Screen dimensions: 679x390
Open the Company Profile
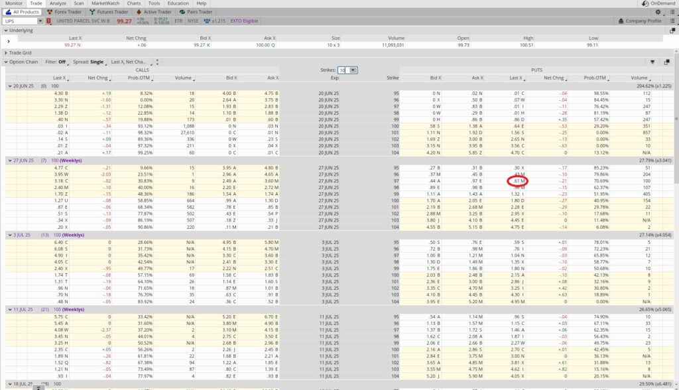click(645, 21)
